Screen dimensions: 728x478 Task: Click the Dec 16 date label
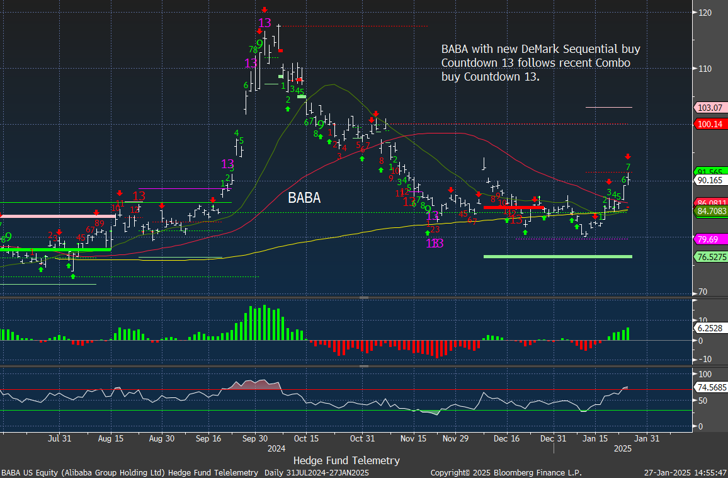coord(506,438)
